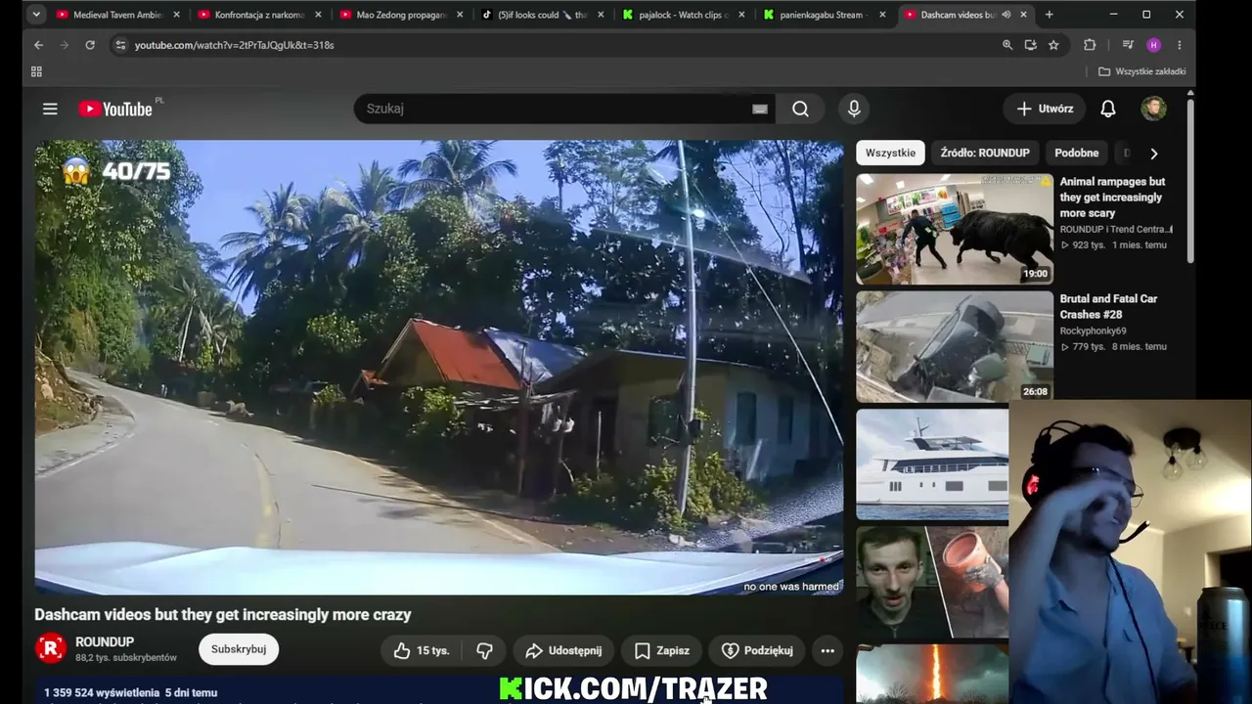Viewport: 1252px width, 704px height.
Task: Open the bull rampage video thumbnail
Action: tap(955, 229)
